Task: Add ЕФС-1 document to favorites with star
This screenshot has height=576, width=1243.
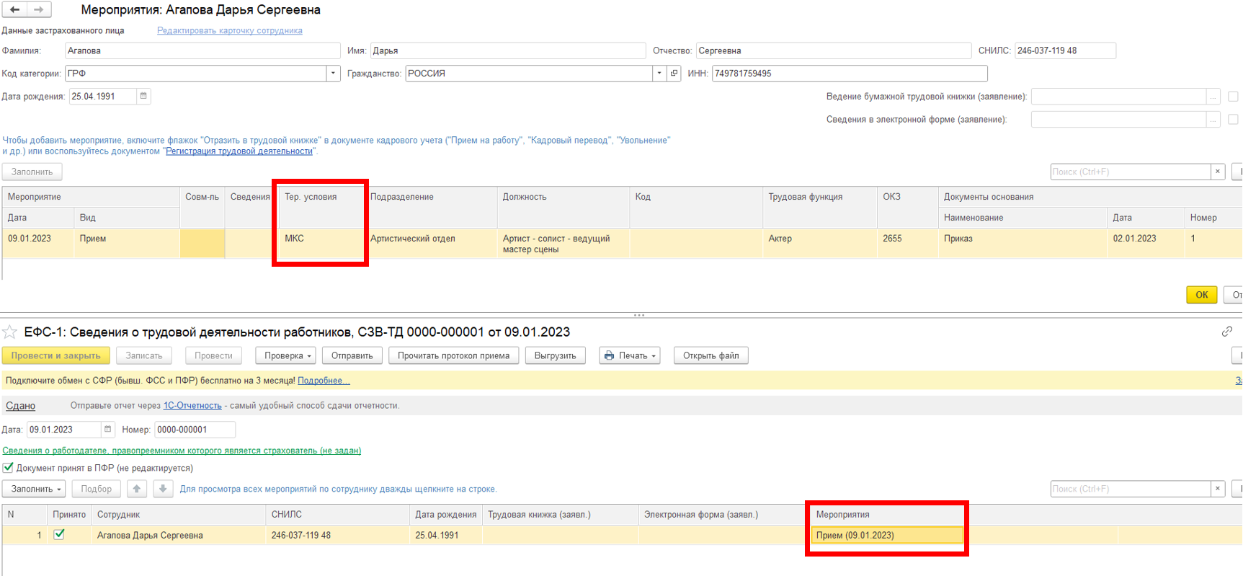Action: (x=10, y=332)
